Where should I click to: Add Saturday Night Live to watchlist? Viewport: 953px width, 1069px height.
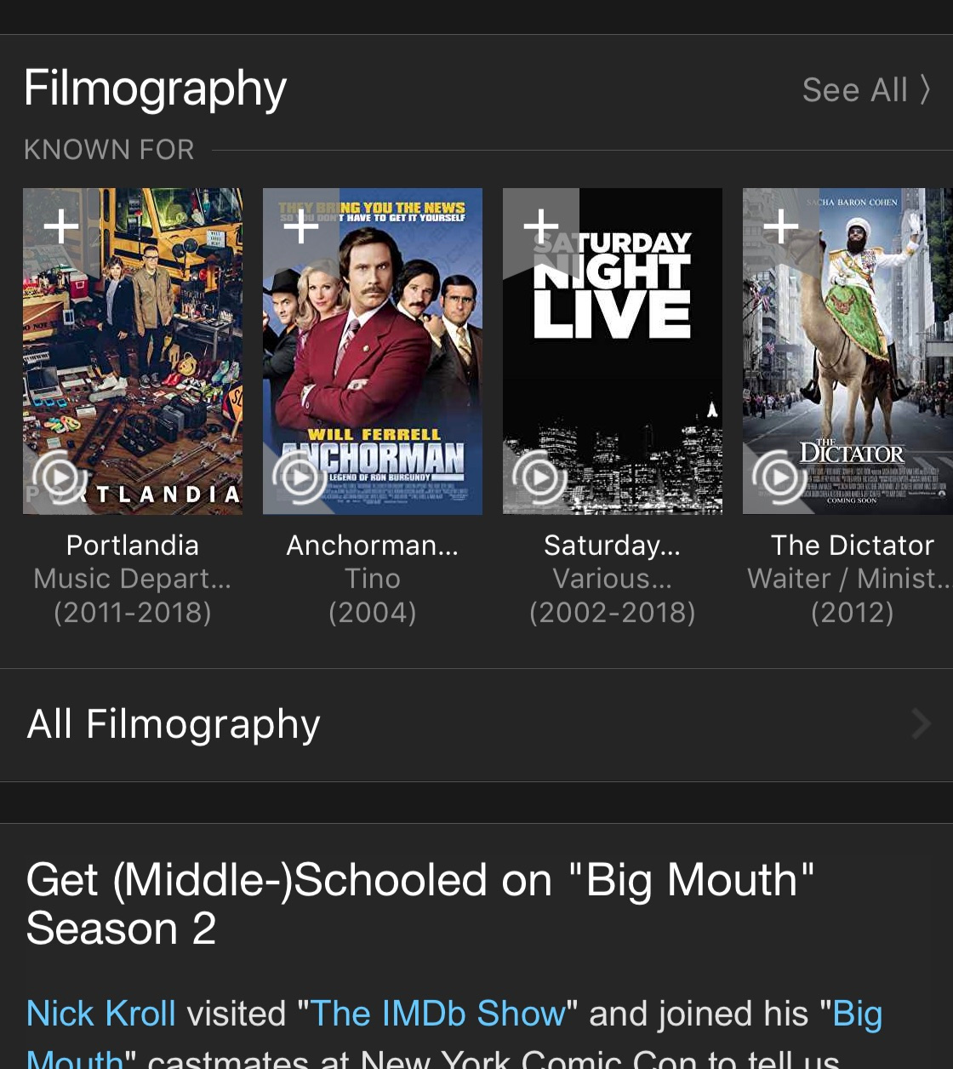(x=541, y=226)
